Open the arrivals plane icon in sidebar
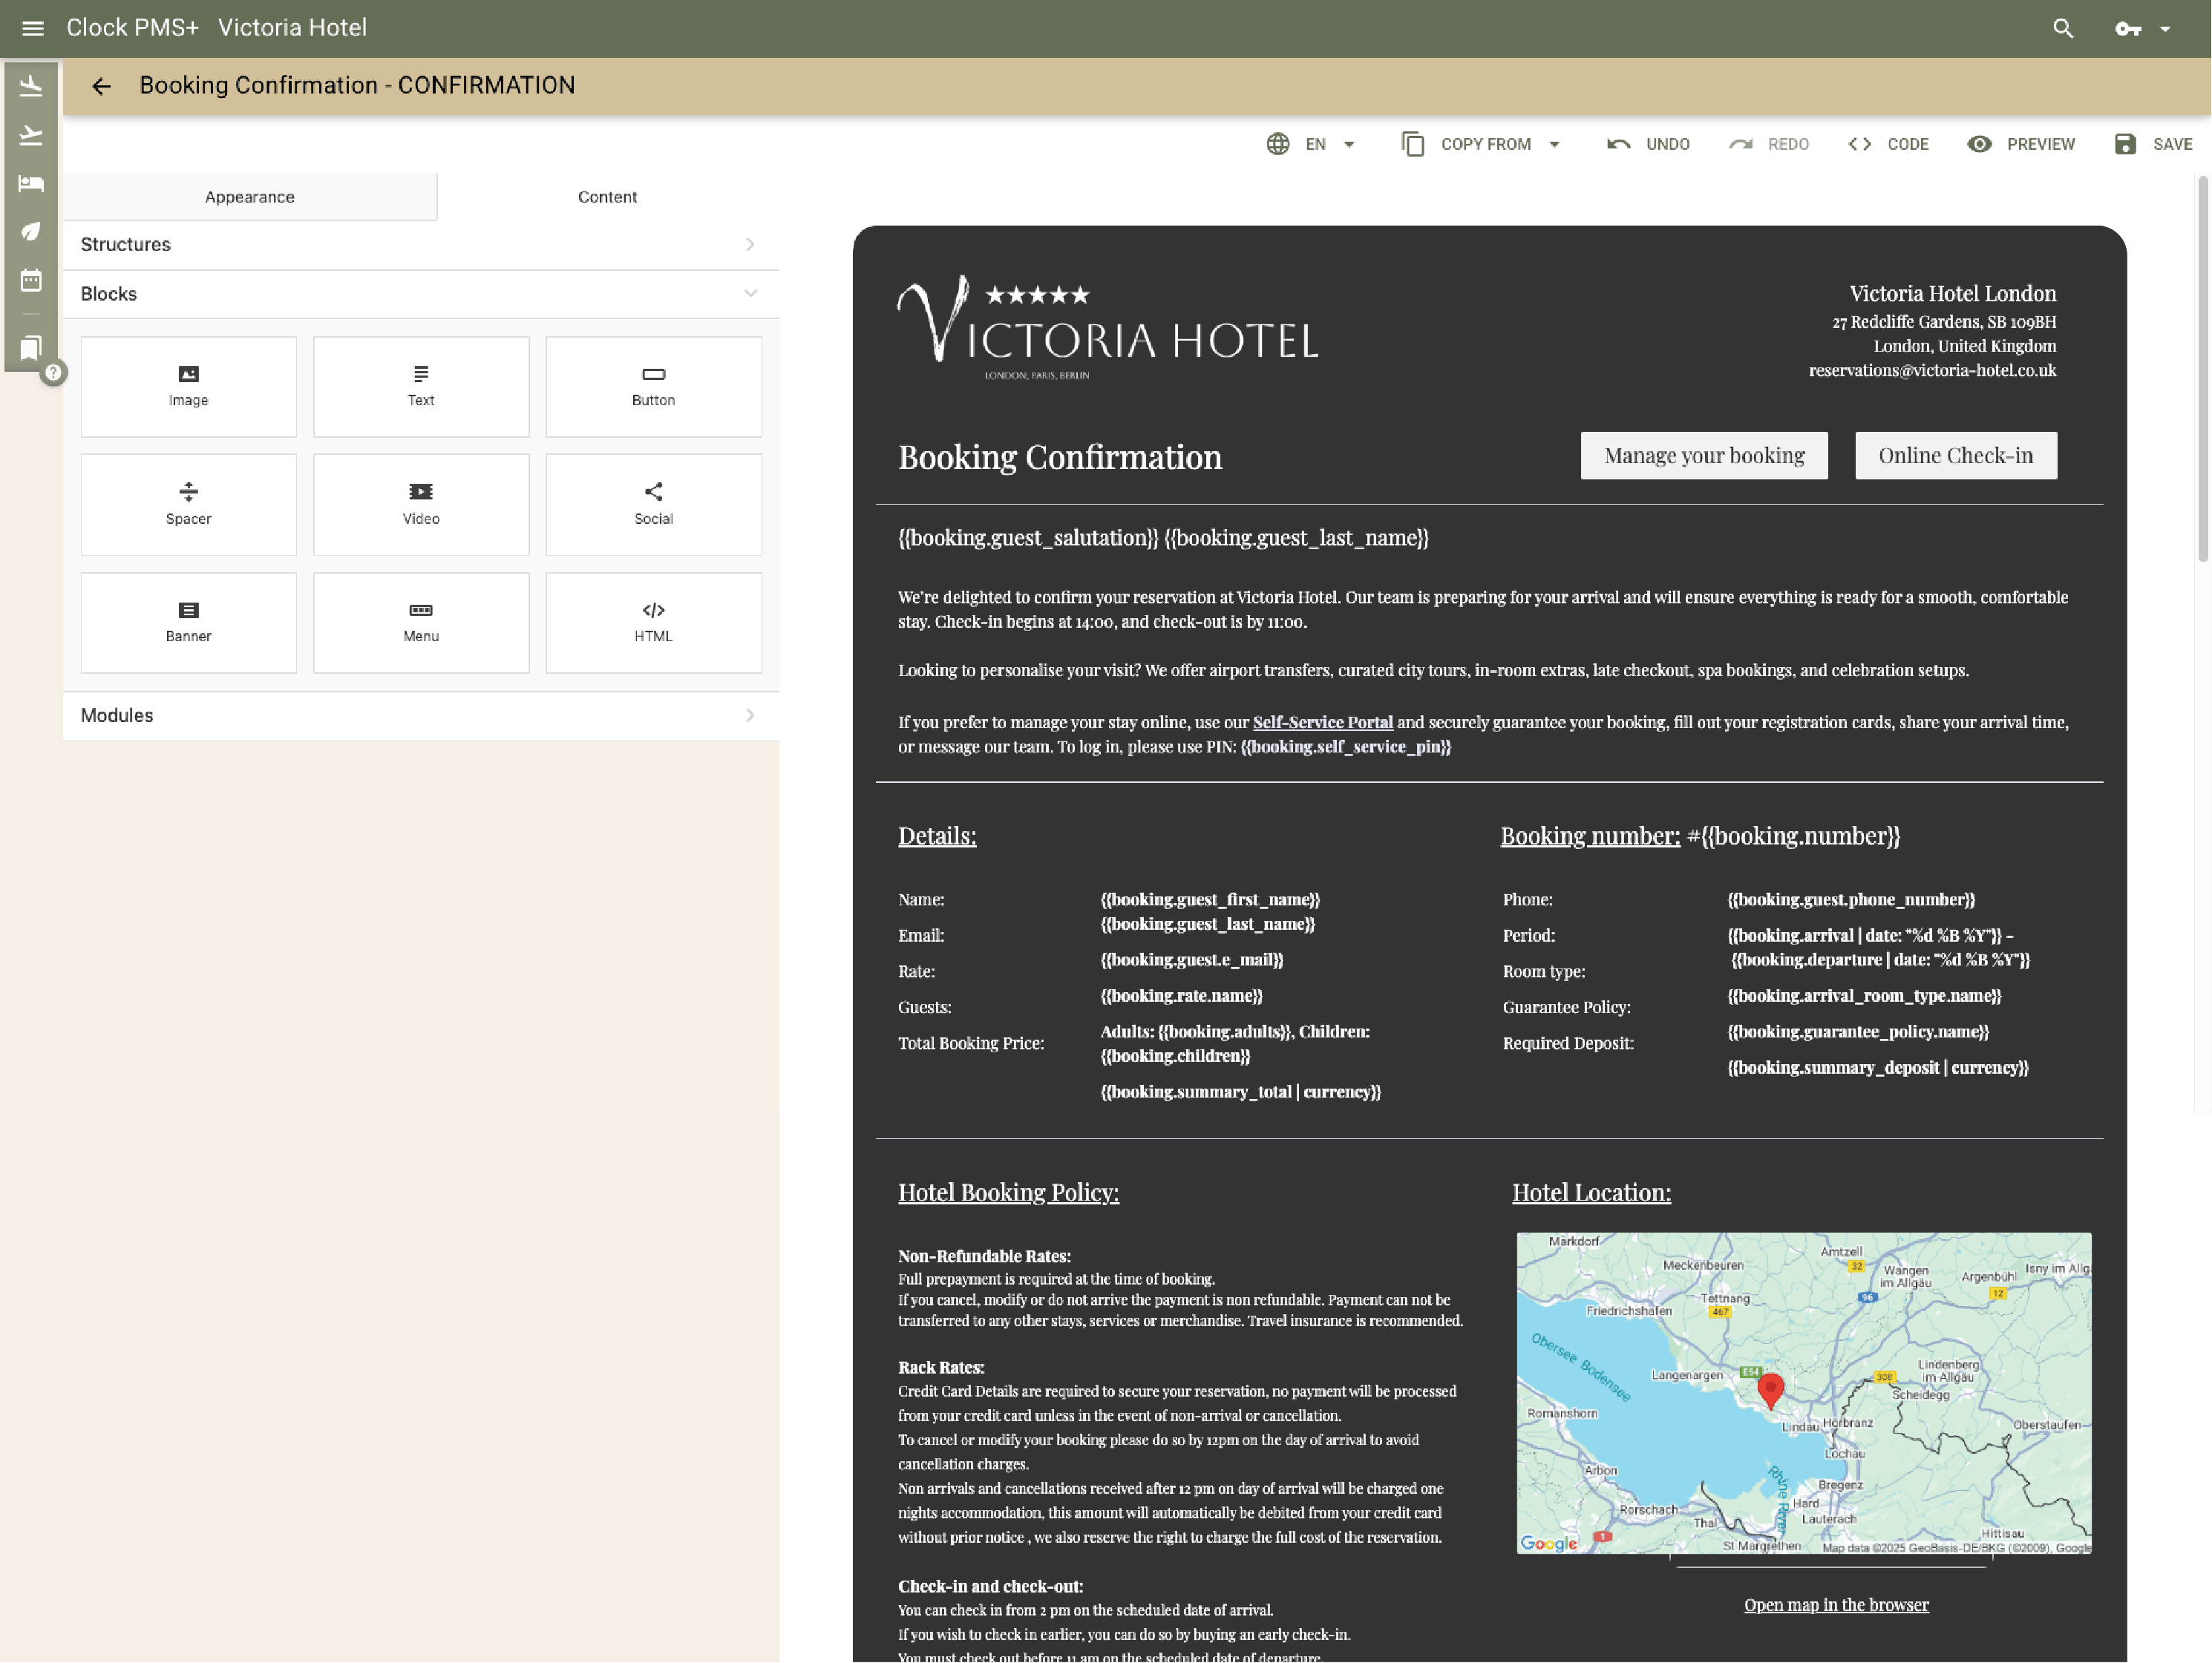 coord(31,86)
